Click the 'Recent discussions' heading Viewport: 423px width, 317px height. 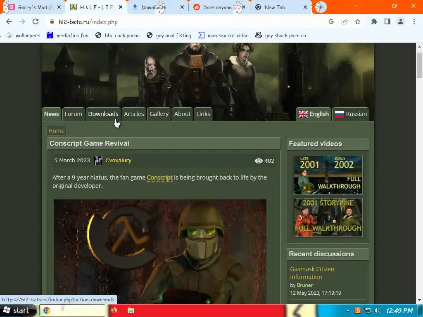pos(321,254)
